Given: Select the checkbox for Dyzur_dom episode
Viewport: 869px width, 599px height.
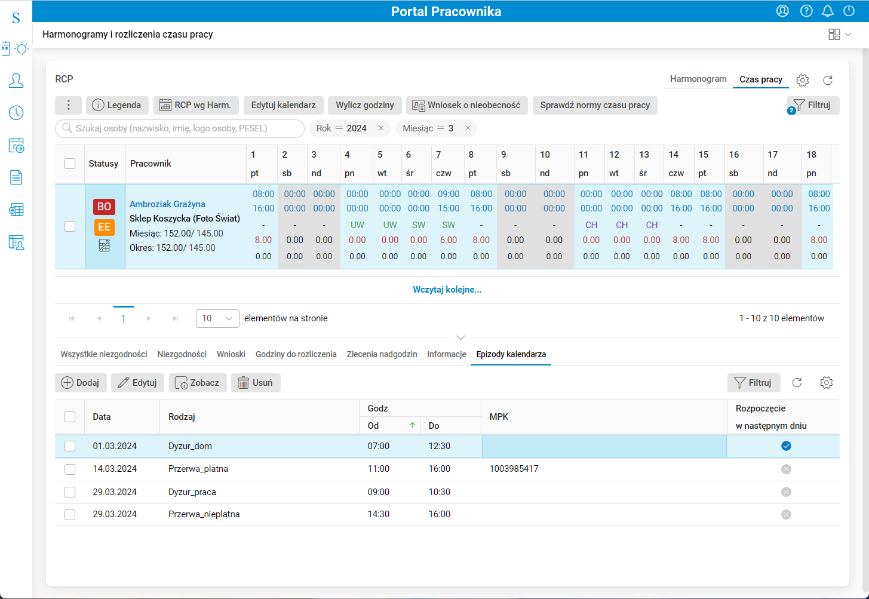Looking at the screenshot, I should pyautogui.click(x=70, y=446).
